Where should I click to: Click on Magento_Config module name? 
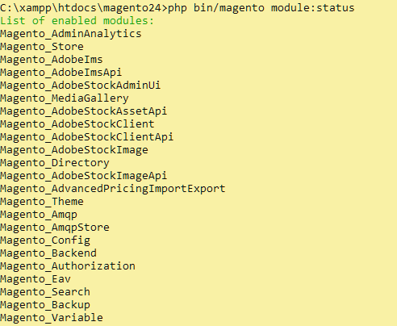pos(45,240)
